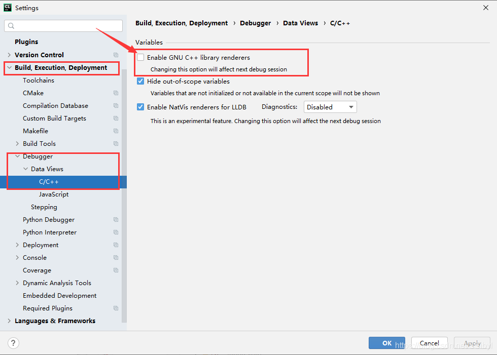Click the project-level icon beside Version Control

116,55
